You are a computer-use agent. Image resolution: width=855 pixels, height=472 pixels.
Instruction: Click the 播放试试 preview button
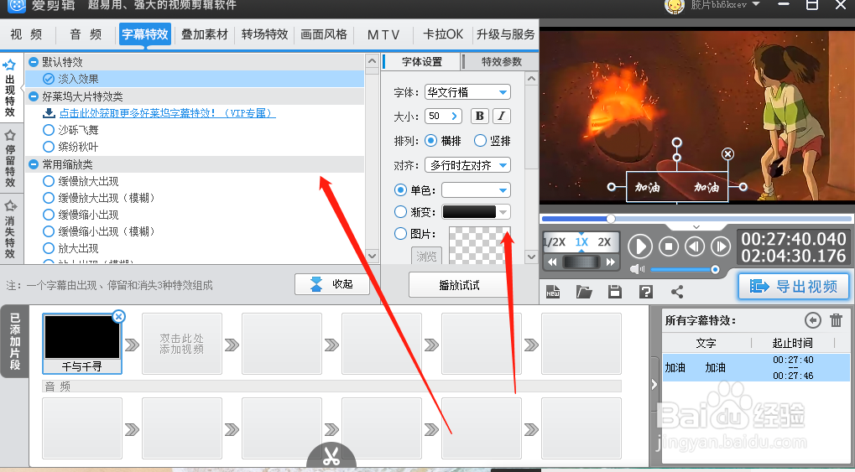tap(459, 285)
